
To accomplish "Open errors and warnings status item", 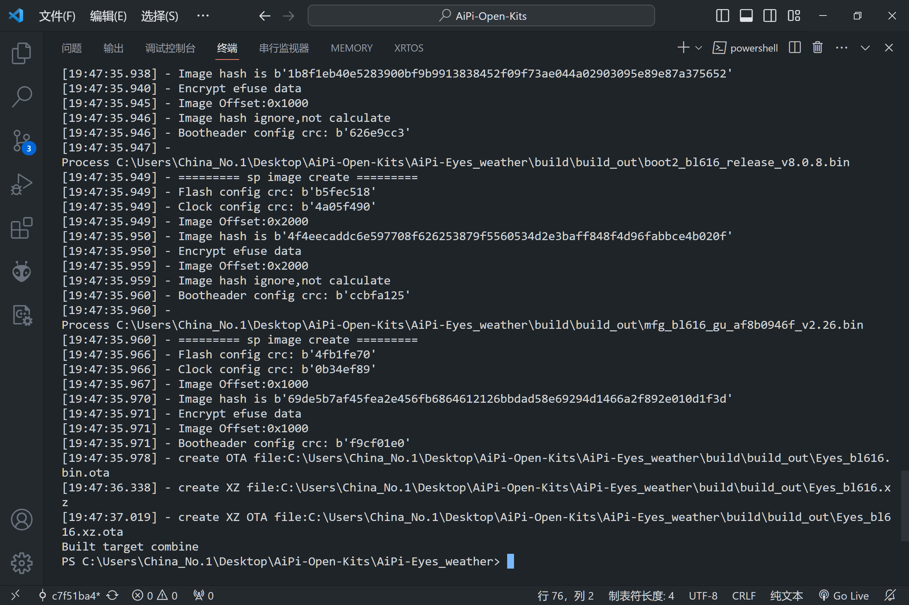I will 155,596.
